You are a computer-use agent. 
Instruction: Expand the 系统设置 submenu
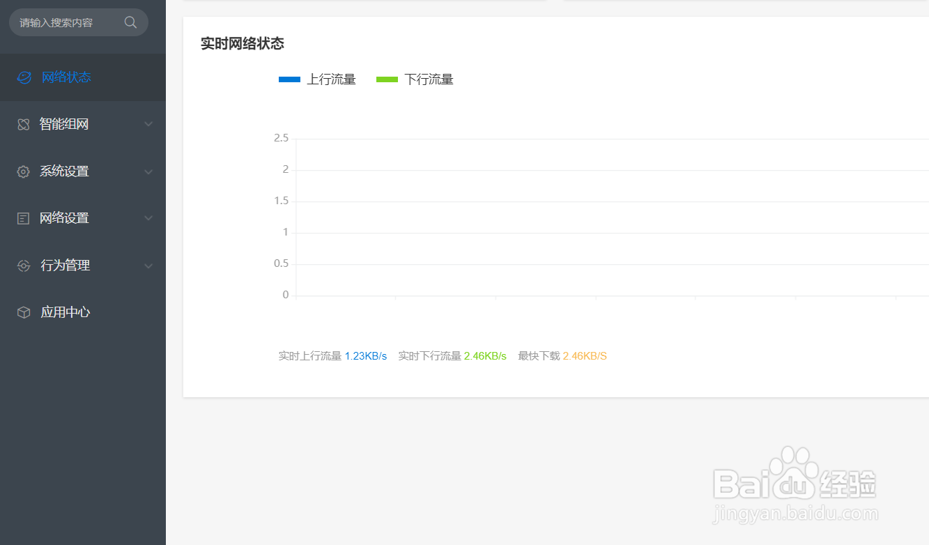(148, 171)
